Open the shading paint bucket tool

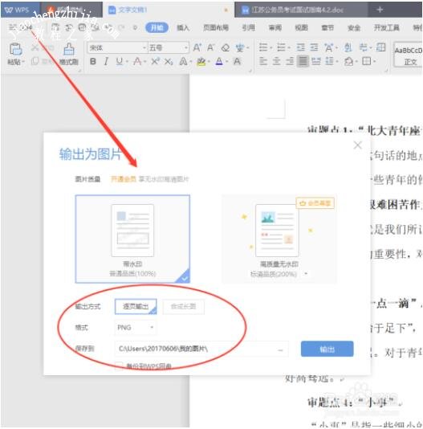click(x=348, y=61)
